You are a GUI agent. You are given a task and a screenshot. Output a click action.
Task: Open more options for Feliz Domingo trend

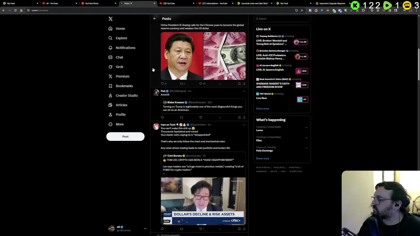306,147
